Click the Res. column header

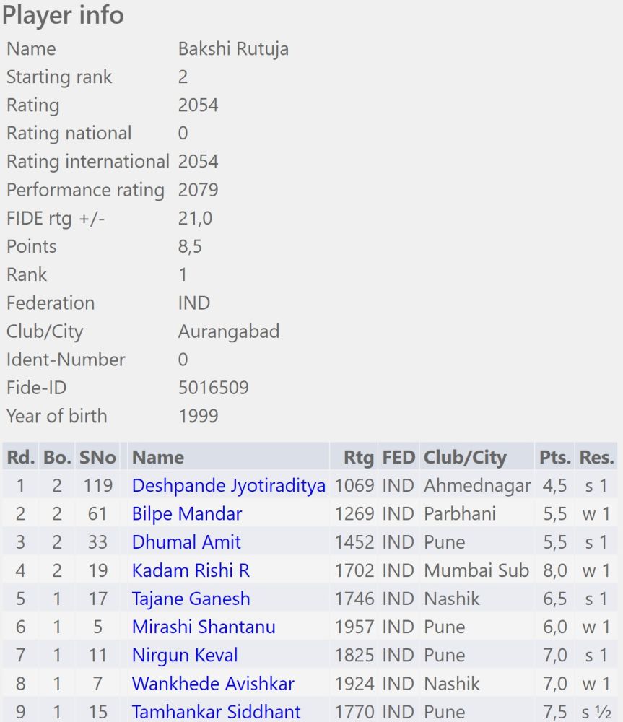pos(596,458)
